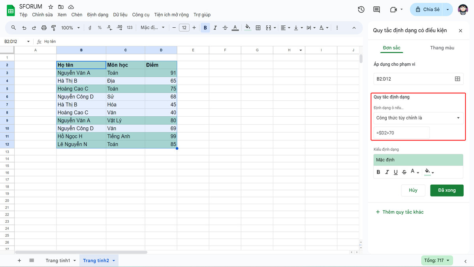Format as currency with đ icon
Viewport: 474px width, 267px height.
pyautogui.click(x=90, y=28)
